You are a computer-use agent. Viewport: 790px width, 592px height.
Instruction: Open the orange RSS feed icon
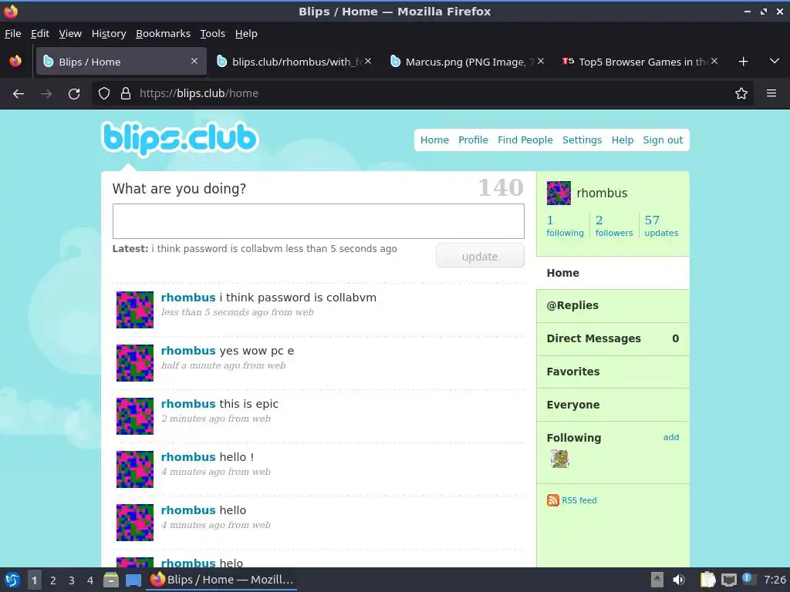click(552, 499)
